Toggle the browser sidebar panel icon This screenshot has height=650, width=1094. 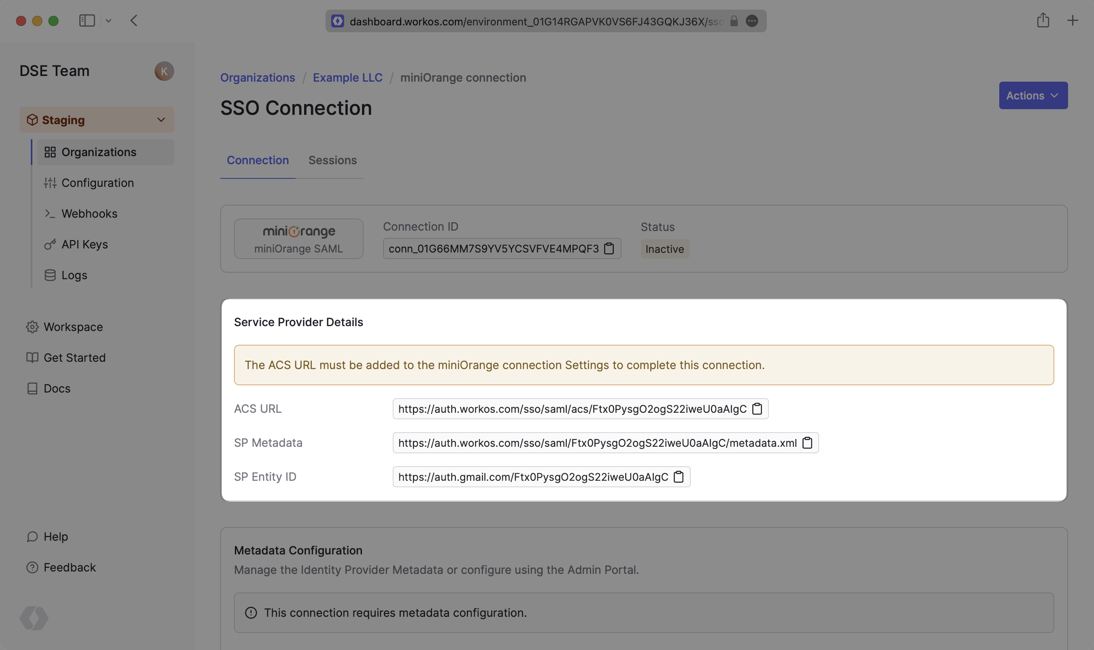tap(87, 21)
